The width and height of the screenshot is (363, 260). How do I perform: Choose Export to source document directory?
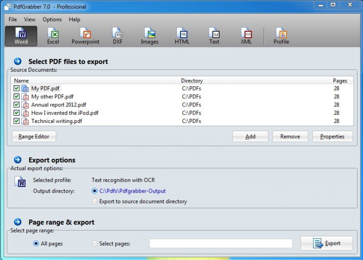94,201
